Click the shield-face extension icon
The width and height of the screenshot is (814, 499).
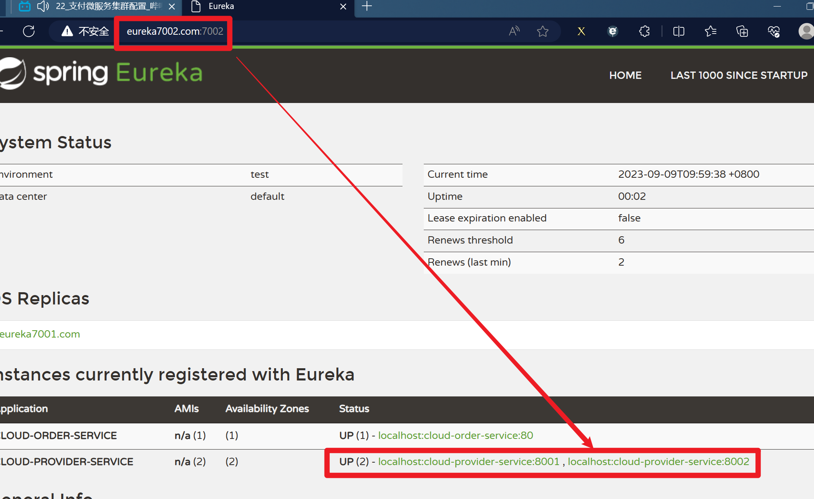click(613, 31)
